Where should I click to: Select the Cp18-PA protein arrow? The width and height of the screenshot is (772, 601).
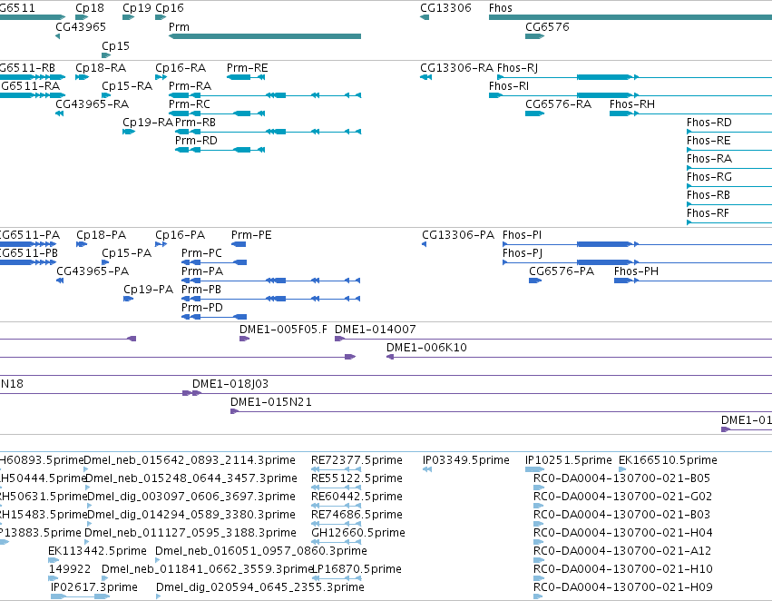(82, 244)
